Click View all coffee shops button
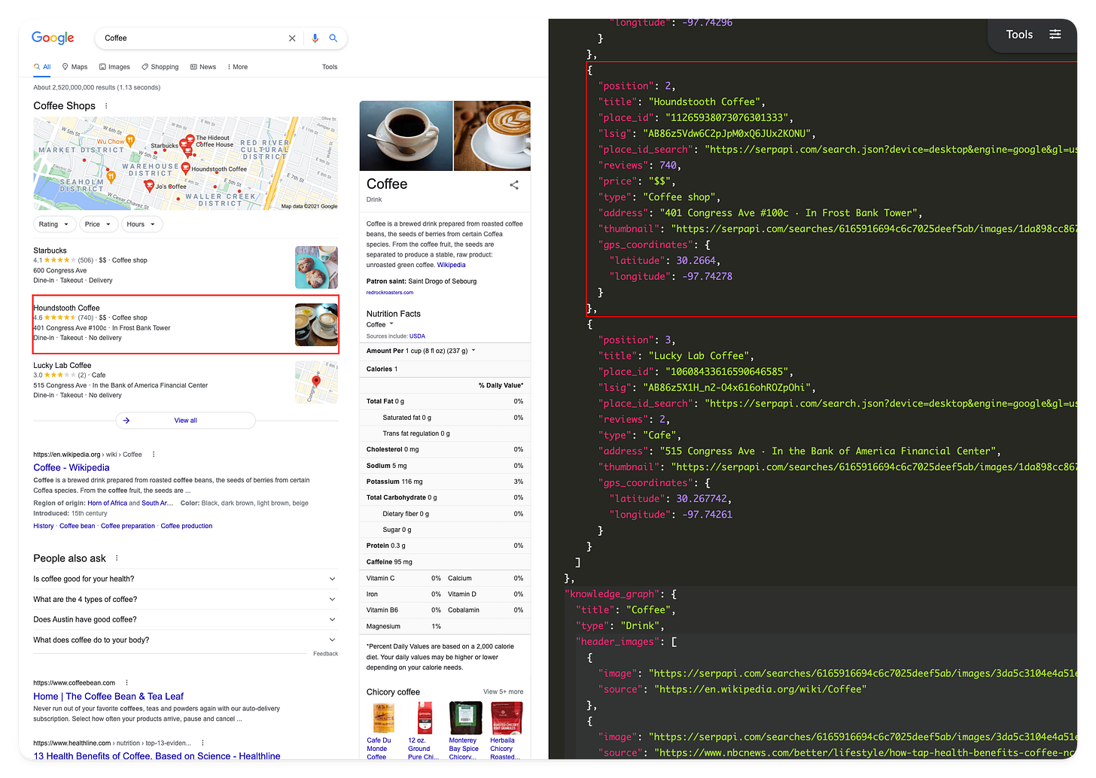 (x=185, y=421)
